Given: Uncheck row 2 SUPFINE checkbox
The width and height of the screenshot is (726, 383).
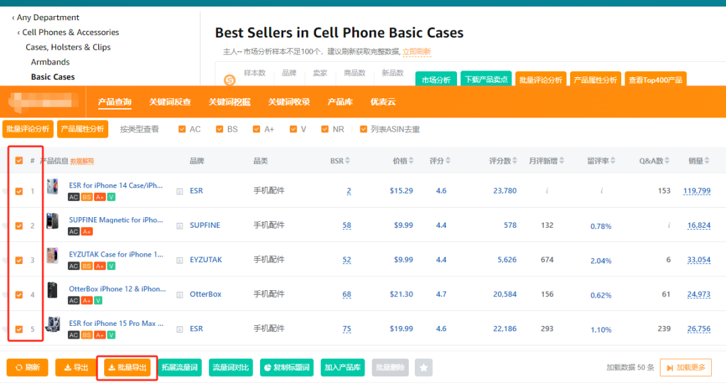Looking at the screenshot, I should click(19, 226).
